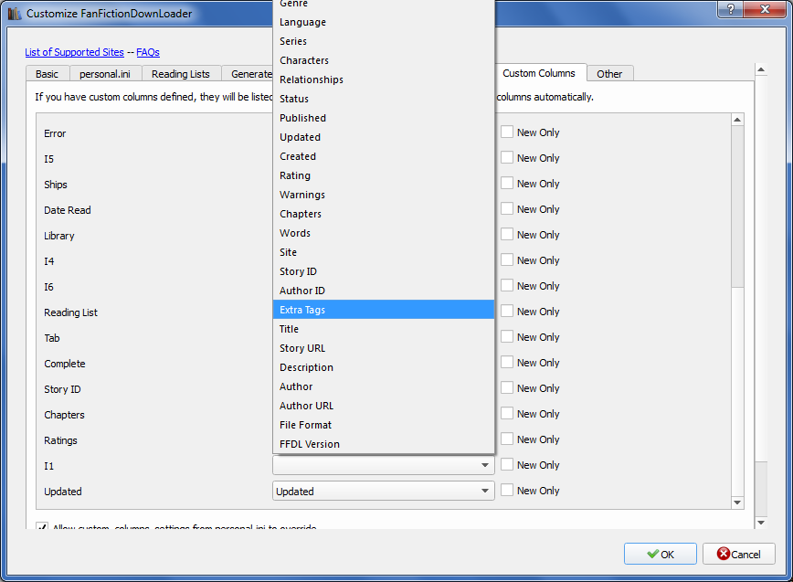Screen dimensions: 793x582
Task: Click the column list scroll down arrow
Action: pos(737,503)
